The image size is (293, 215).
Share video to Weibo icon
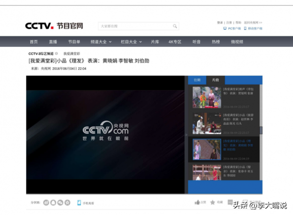pos(46,202)
